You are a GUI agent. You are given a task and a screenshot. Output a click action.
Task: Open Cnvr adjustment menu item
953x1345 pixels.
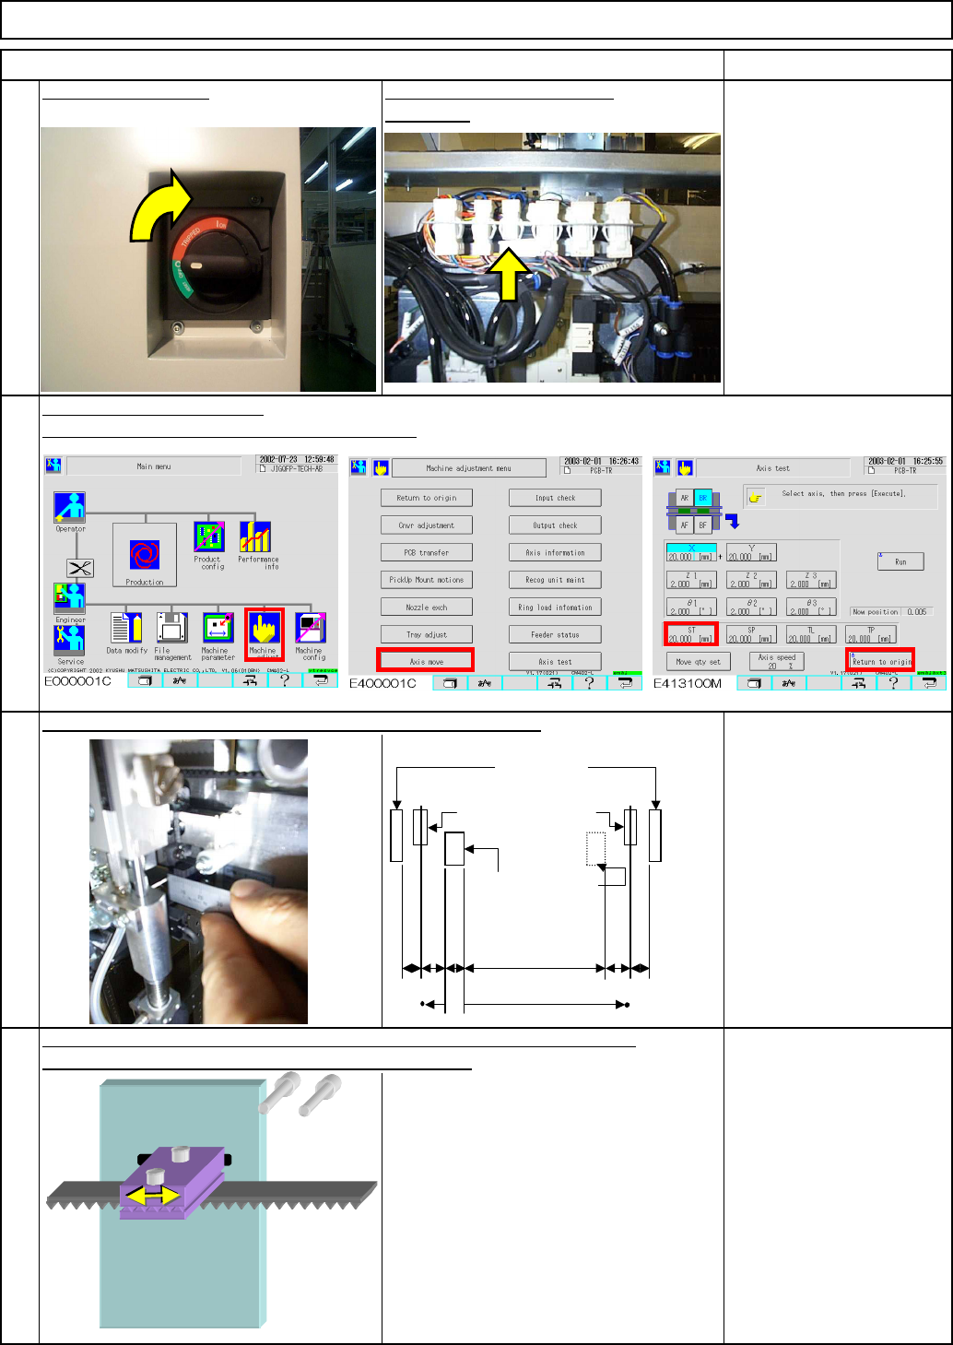tap(427, 525)
